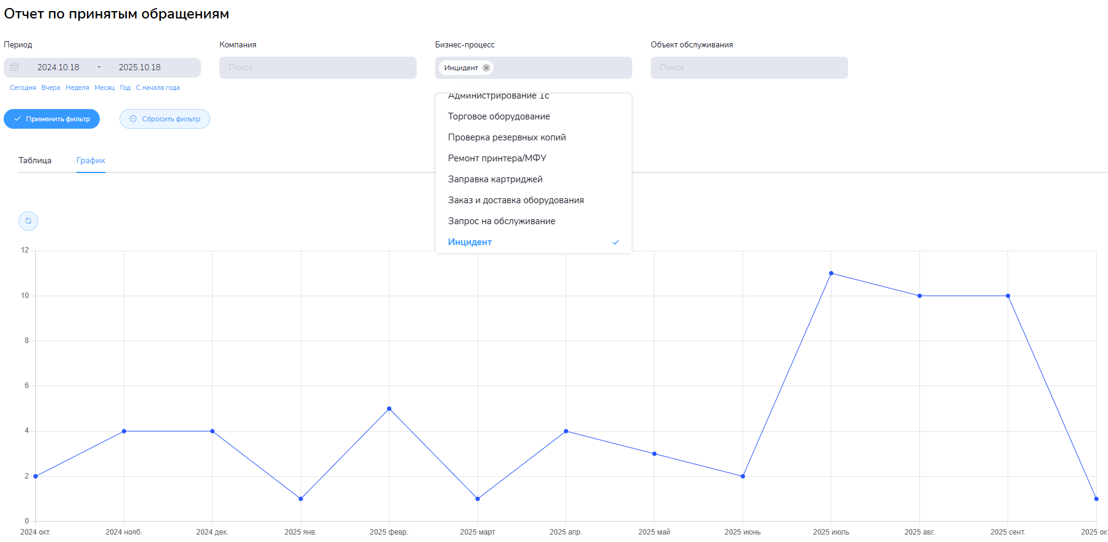The image size is (1108, 542).
Task: Switch to the Таблица tab
Action: click(x=35, y=161)
